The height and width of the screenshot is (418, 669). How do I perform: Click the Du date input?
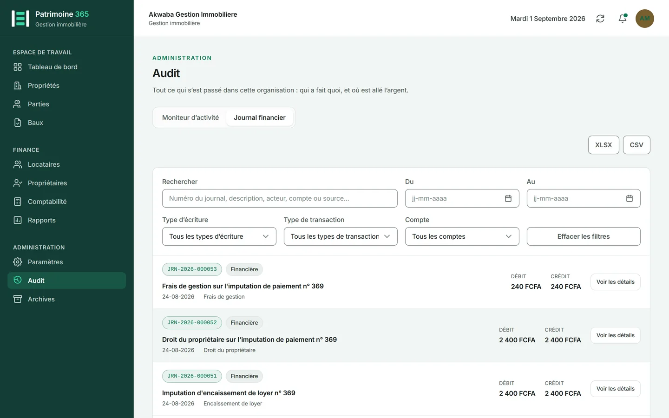click(x=462, y=198)
